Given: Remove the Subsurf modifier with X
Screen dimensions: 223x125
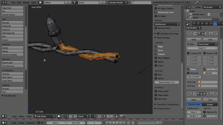Looking at the screenshot, I should click(217, 94).
